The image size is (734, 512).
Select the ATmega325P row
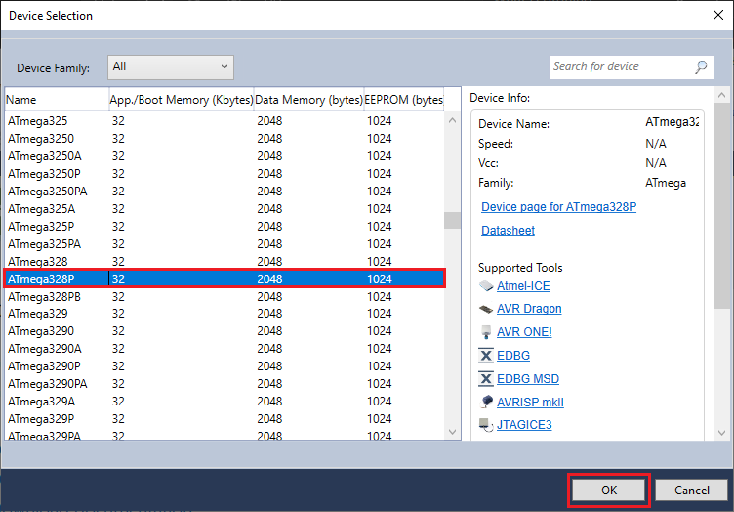coord(224,227)
